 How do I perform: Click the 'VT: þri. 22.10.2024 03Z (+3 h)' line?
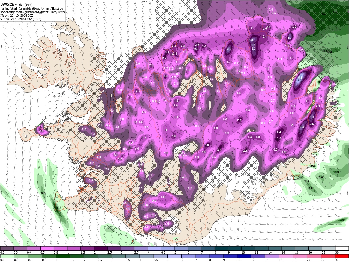click(21, 19)
